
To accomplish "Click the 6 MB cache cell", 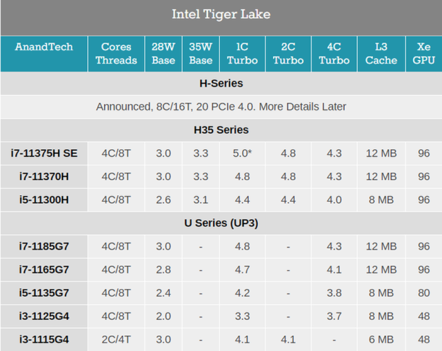I will (x=381, y=339).
